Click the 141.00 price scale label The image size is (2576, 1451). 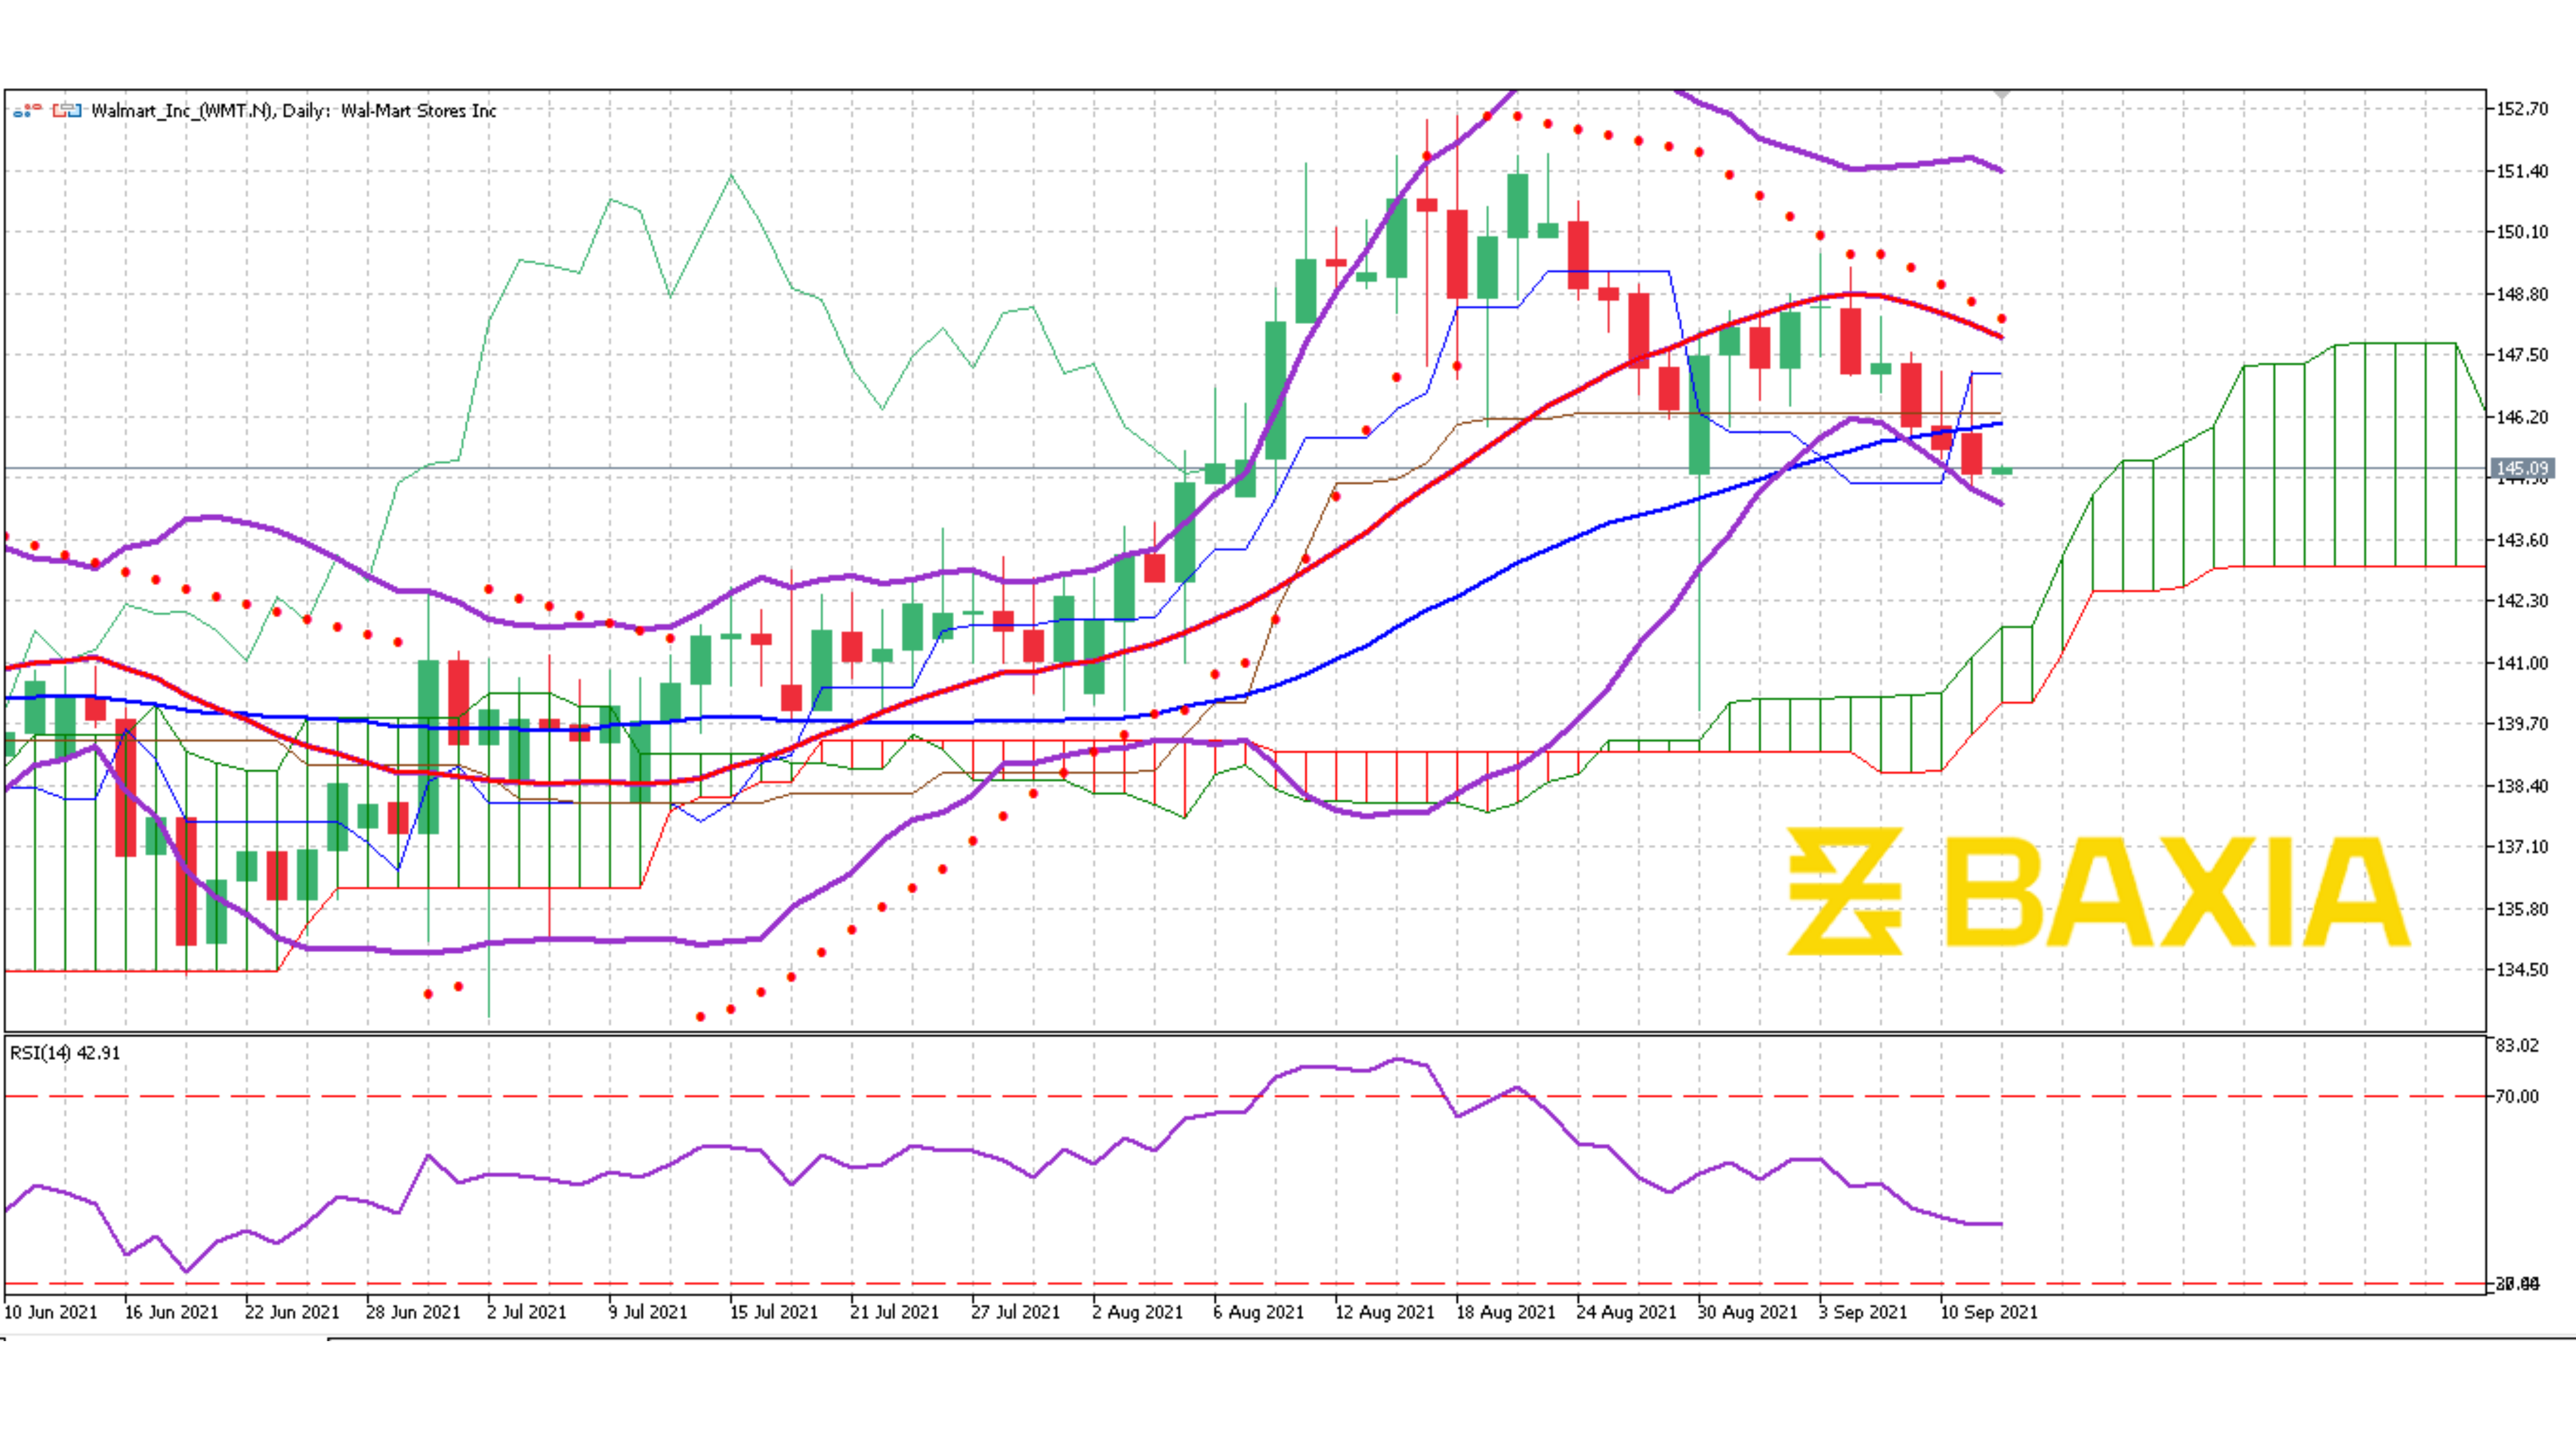pos(2522,663)
